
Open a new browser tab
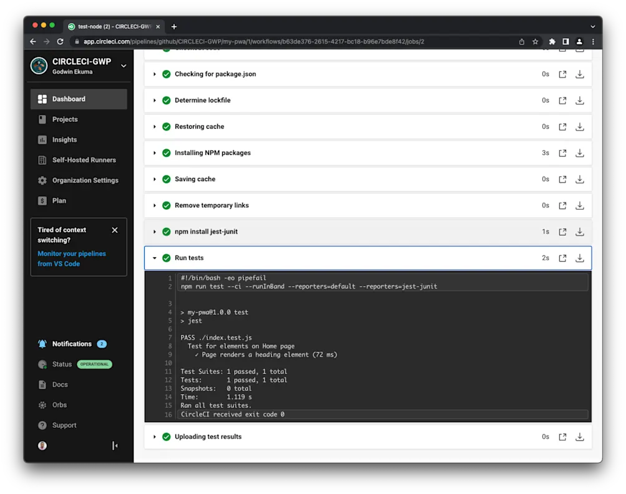coord(174,27)
